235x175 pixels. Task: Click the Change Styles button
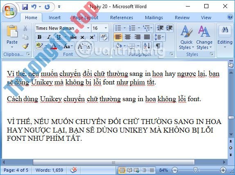point(204,38)
